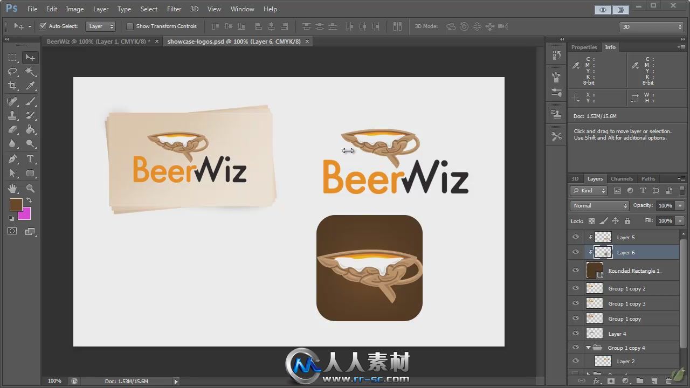The image size is (690, 388).
Task: Swap foreground and background colors
Action: (29, 200)
